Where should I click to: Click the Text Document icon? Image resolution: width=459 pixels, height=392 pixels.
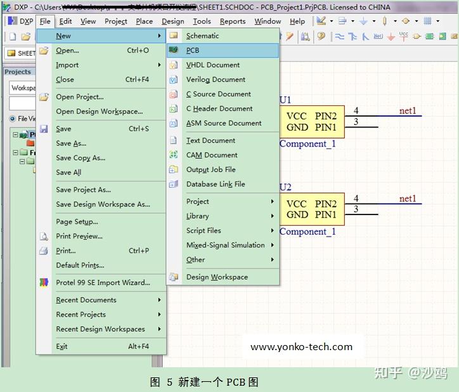[173, 140]
